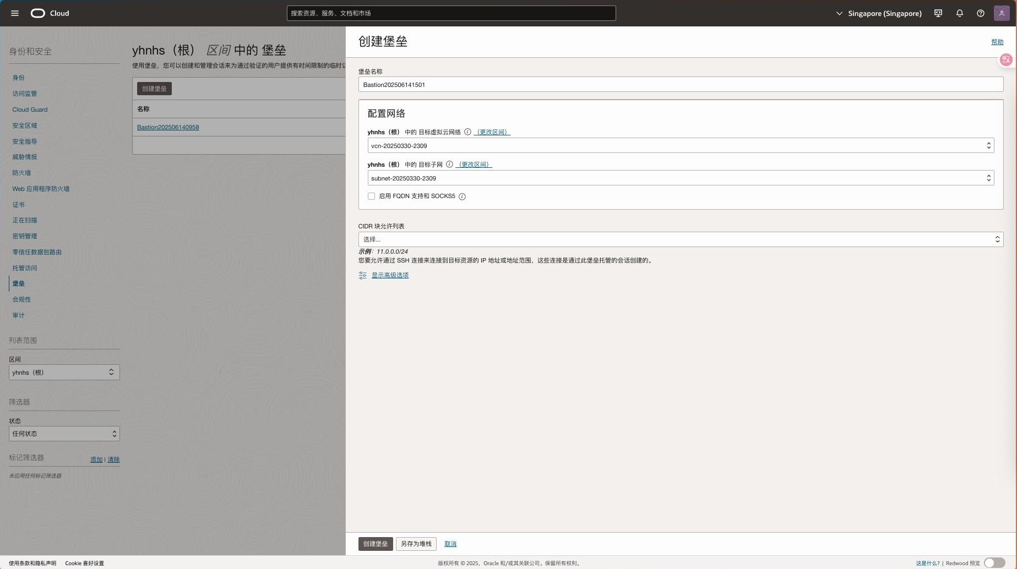Select 身份 in the sidebar
The width and height of the screenshot is (1017, 569).
click(x=19, y=78)
